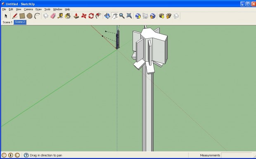Choose the Select arrow tool
The width and height of the screenshot is (256, 159).
[6, 16]
